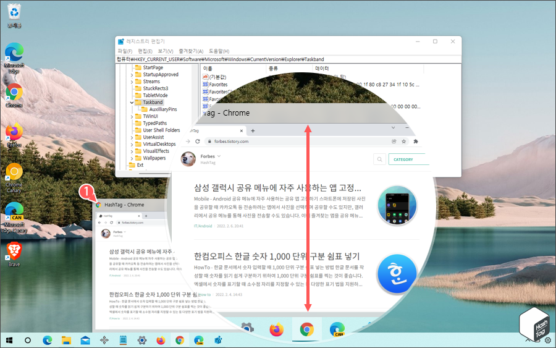This screenshot has width=556, height=348.
Task: Open the 즐겨찾기(A) menu in Registry Editor
Action: point(191,51)
